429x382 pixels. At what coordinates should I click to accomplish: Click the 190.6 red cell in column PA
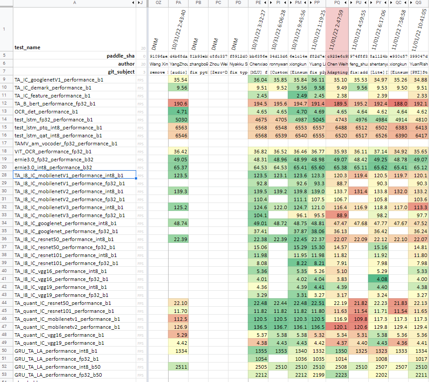pos(178,104)
